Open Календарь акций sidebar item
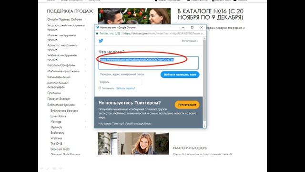 pyautogui.click(x=59, y=77)
